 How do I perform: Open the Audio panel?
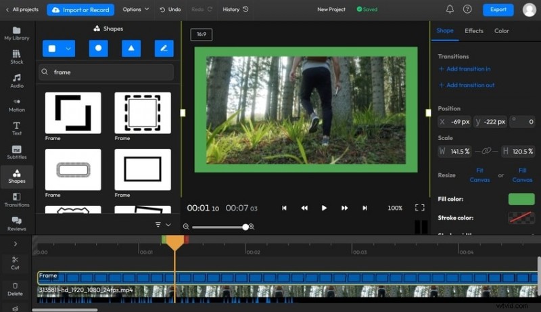click(16, 81)
